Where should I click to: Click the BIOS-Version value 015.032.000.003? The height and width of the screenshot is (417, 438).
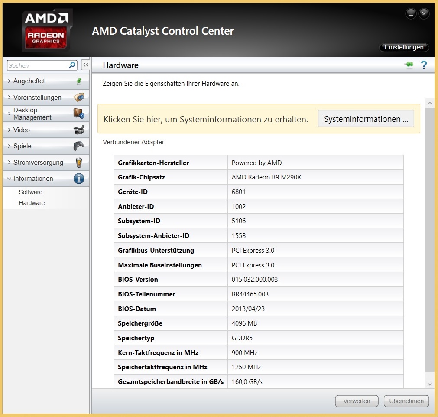click(254, 280)
